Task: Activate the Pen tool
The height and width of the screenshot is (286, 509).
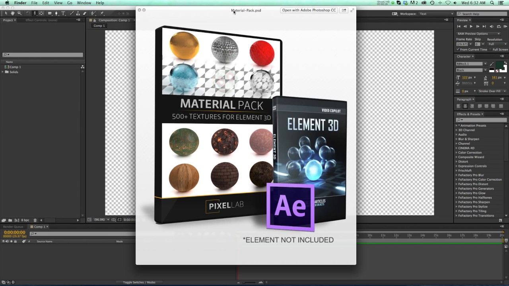Action: tap(56, 13)
